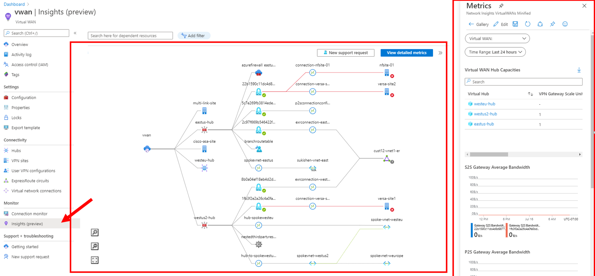Click the nfsite-01 site icon
Viewport: 595px width, 276px height.
pos(387,73)
